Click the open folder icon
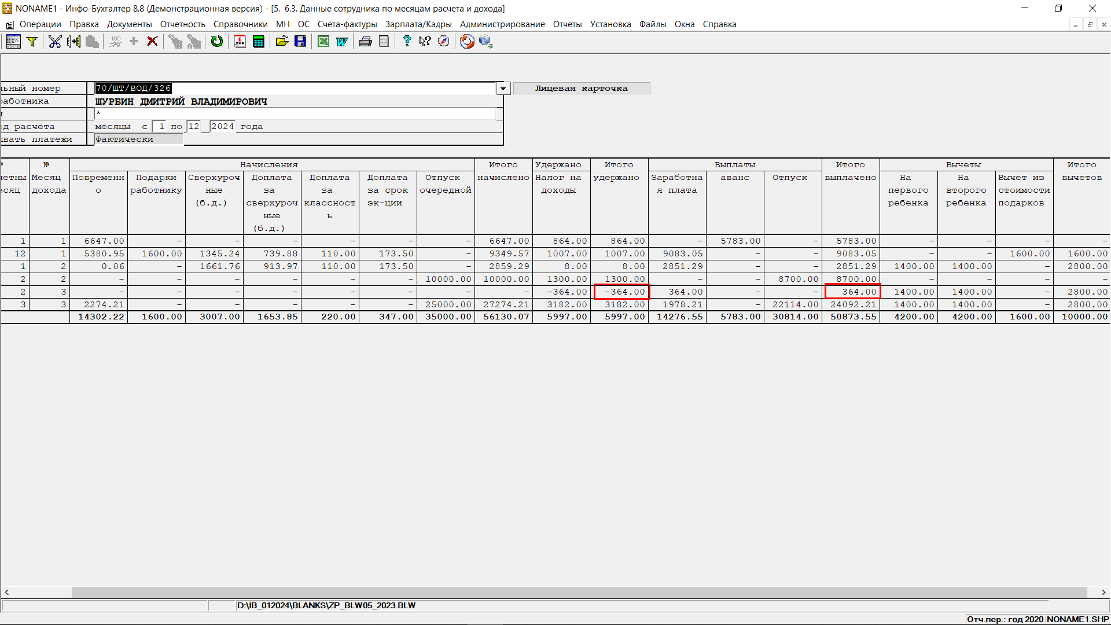Viewport: 1111px width, 625px height. pyautogui.click(x=282, y=42)
